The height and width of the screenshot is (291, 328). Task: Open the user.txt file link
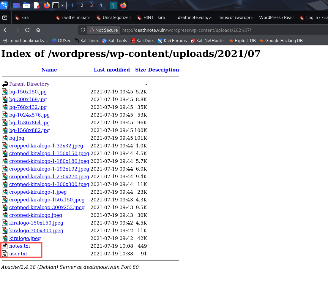(x=18, y=254)
